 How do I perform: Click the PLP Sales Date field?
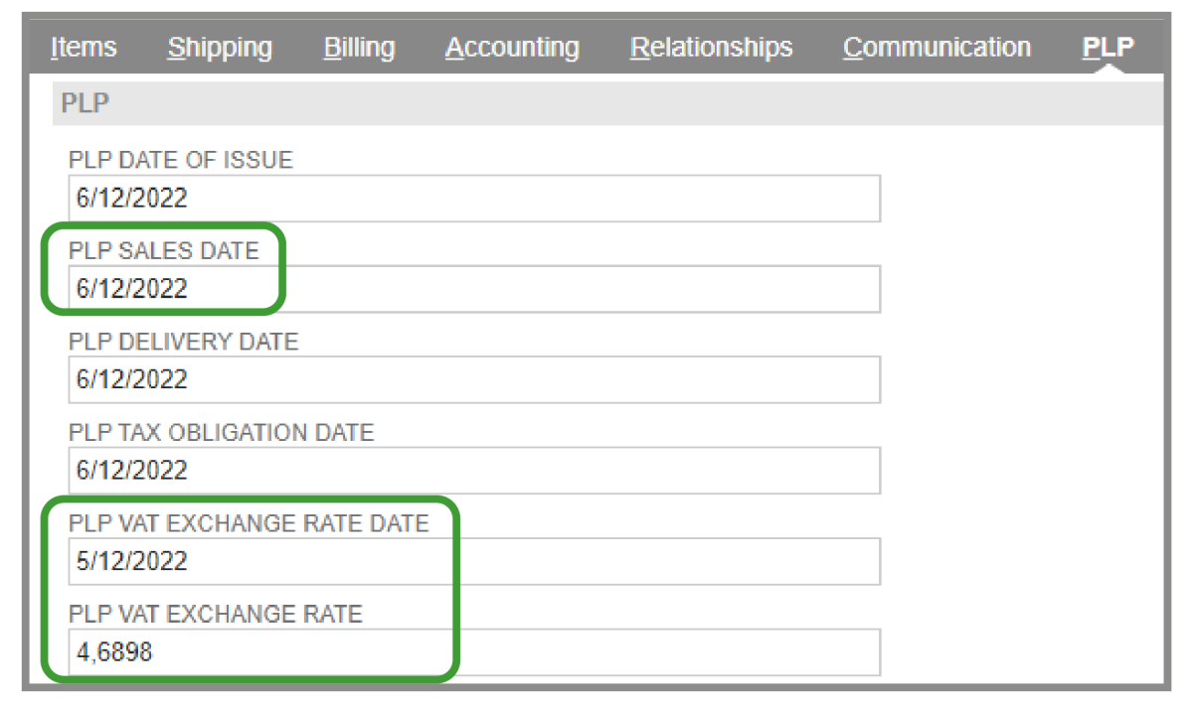pos(474,289)
